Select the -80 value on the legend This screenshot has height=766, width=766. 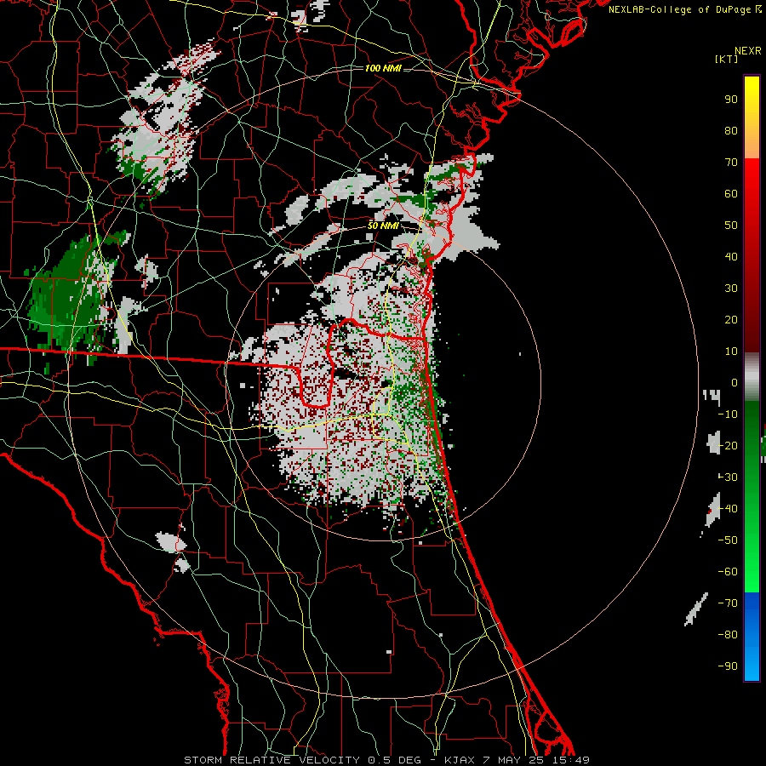click(x=728, y=635)
